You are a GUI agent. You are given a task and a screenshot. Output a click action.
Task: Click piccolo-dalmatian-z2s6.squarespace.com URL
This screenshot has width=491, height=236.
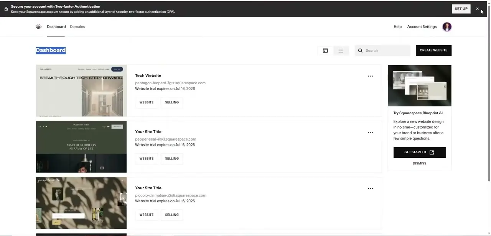(171, 195)
